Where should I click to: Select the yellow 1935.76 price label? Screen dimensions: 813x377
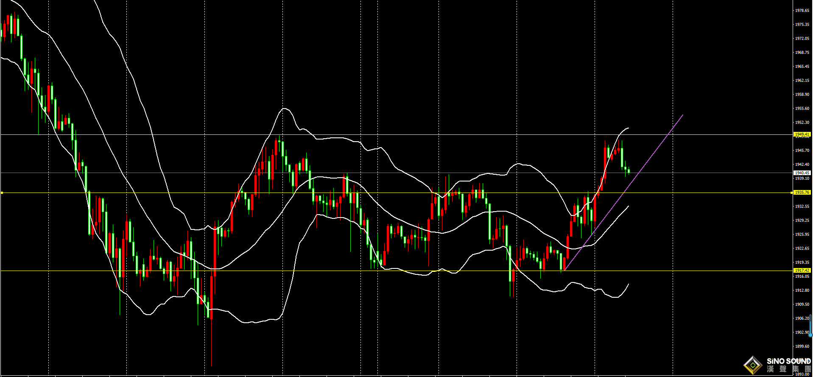coord(802,193)
